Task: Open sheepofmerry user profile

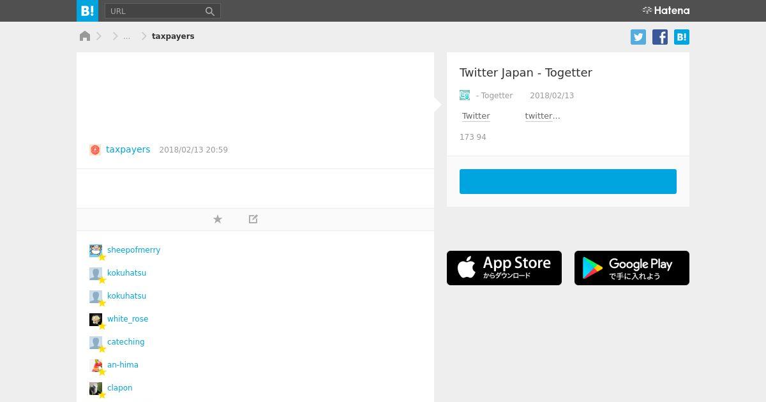Action: click(133, 250)
